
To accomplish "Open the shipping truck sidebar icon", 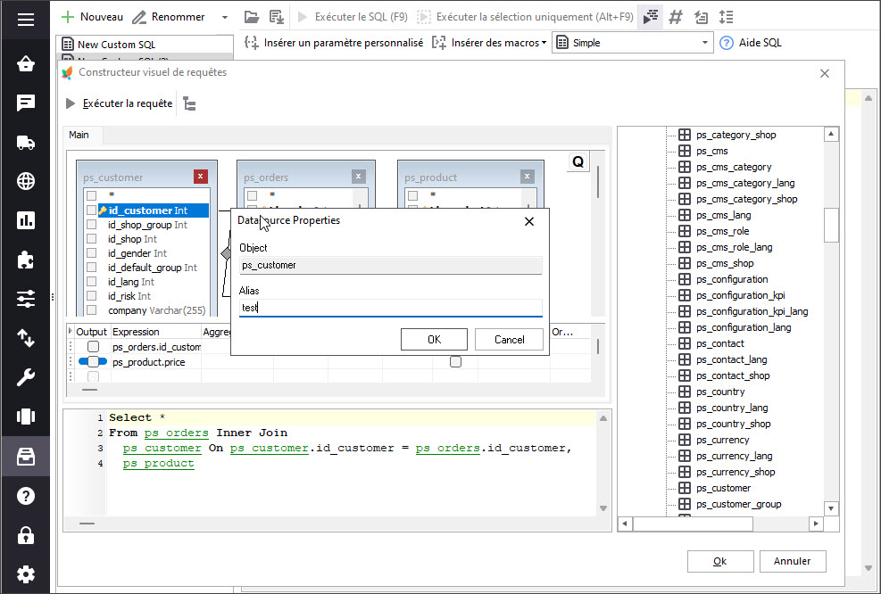I will [x=26, y=143].
